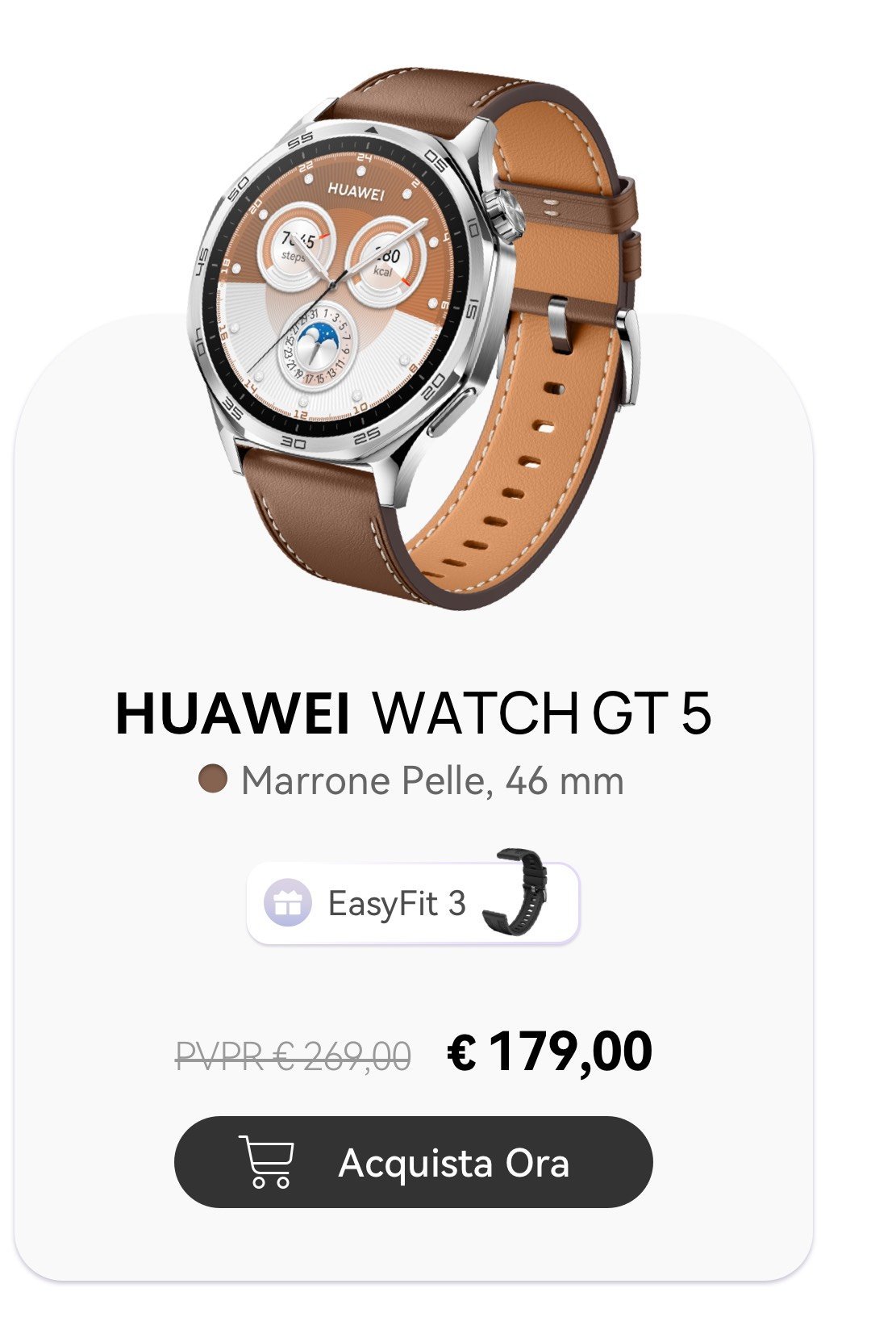Click the gift box icon
This screenshot has width=871, height=1334.
point(288,902)
